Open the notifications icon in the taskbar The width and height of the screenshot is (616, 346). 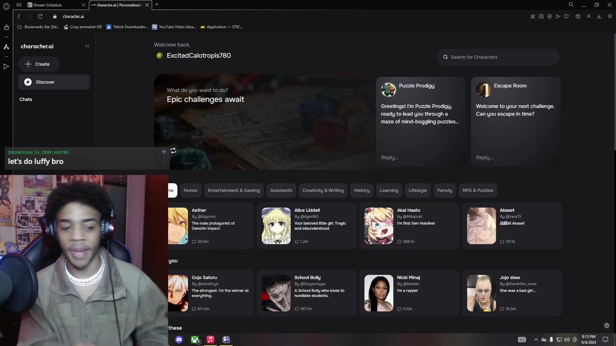[605, 340]
